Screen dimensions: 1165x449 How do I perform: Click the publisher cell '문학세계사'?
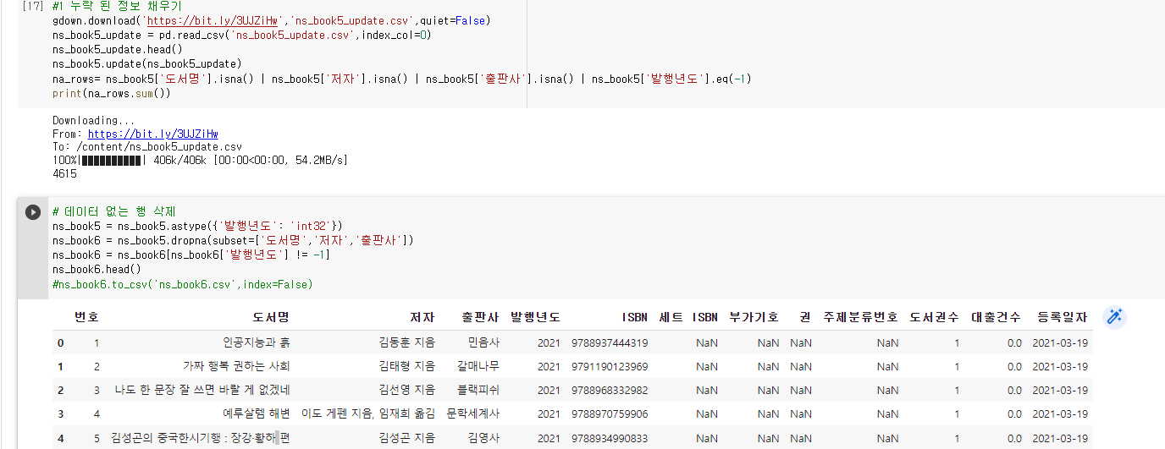click(473, 413)
